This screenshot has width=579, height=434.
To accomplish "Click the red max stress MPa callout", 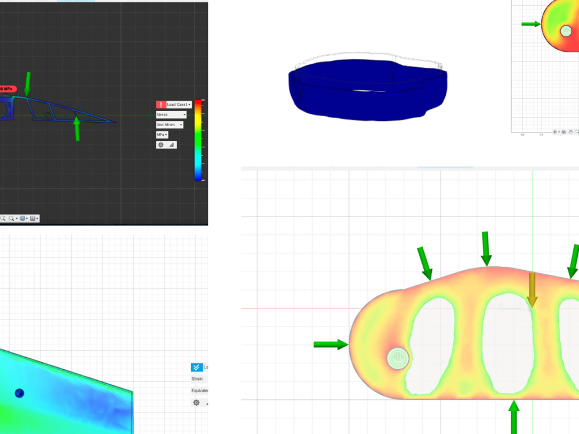I will point(6,90).
